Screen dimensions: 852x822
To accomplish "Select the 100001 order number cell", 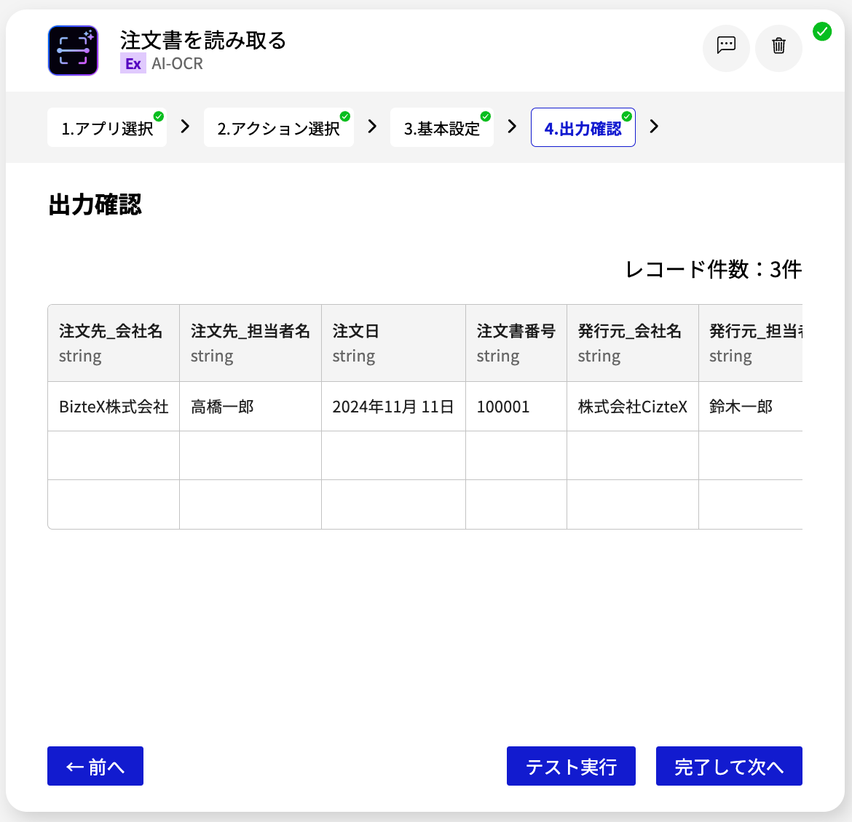I will click(516, 407).
